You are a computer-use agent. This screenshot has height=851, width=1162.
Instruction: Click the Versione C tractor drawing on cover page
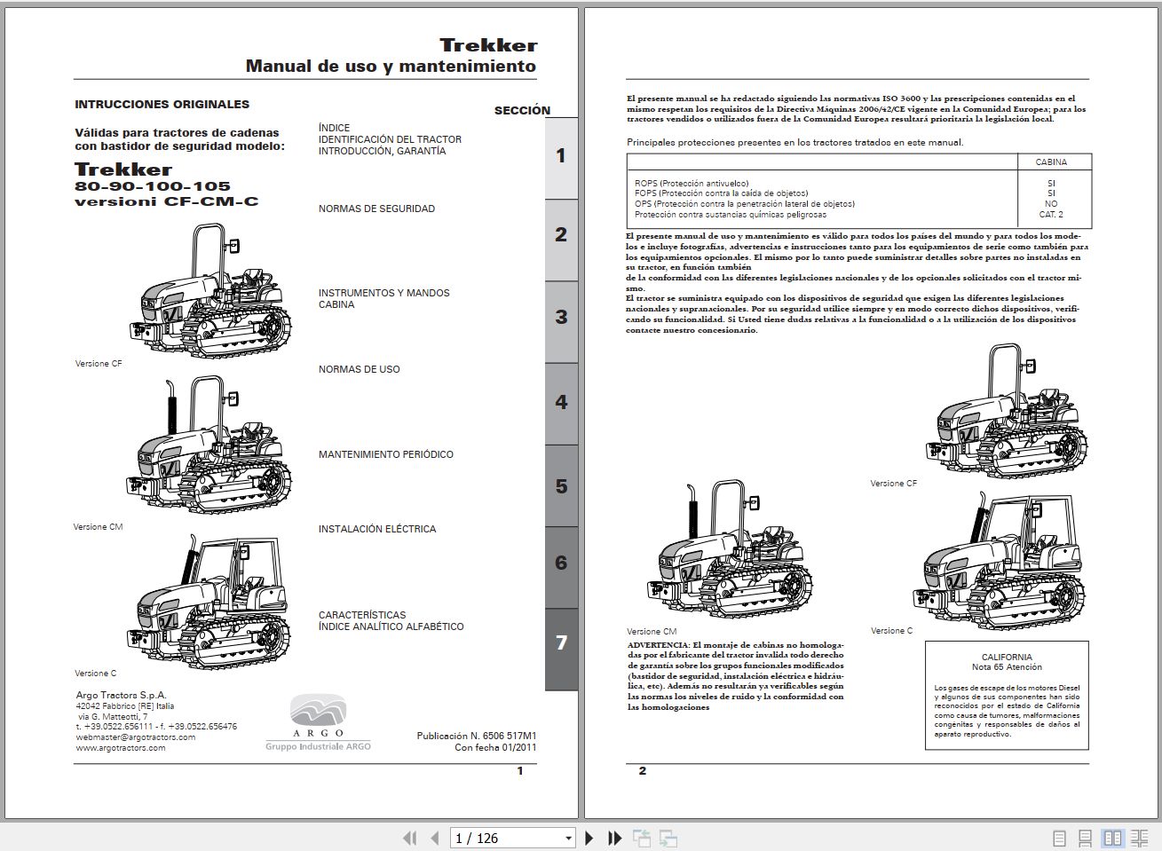click(211, 601)
